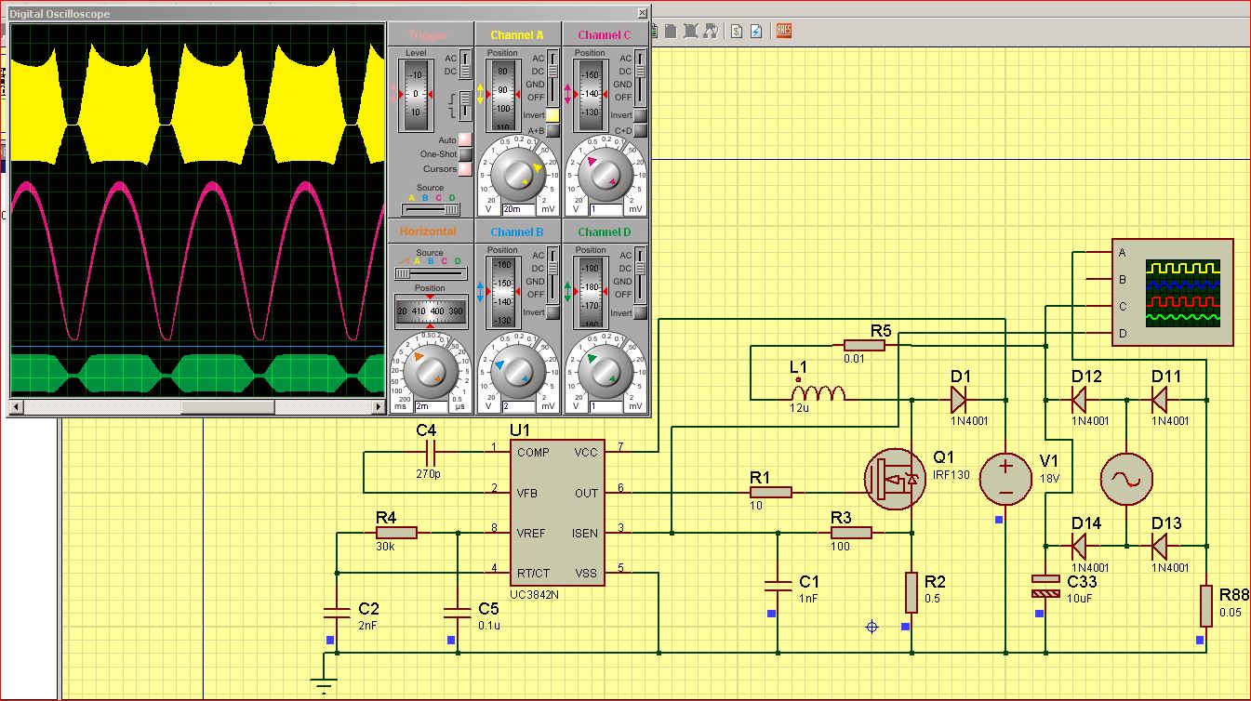Image resolution: width=1251 pixels, height=701 pixels.
Task: Open ARES PCB layout from toolbar
Action: (x=783, y=30)
